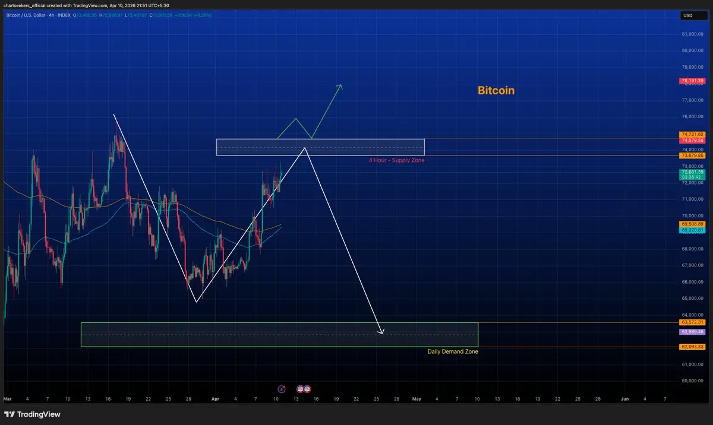Click the right US flag economic event icon

307,389
